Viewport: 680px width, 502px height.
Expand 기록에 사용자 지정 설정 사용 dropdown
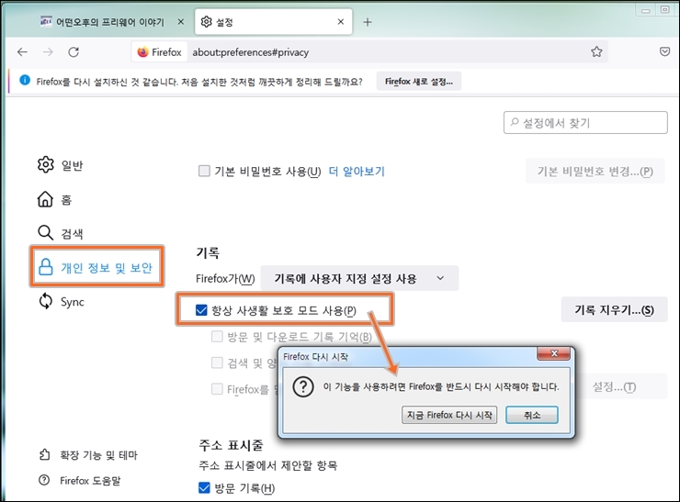[359, 278]
